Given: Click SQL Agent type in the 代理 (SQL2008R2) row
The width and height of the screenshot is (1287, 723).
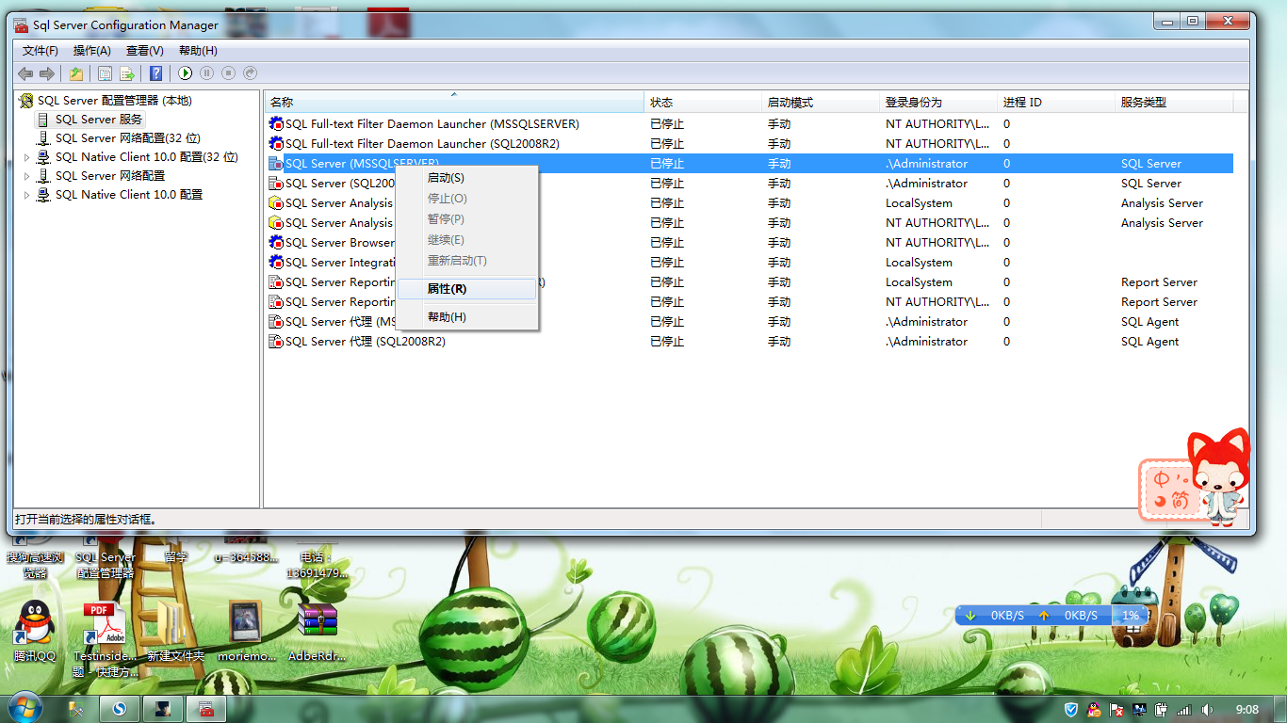Looking at the screenshot, I should 1149,342.
